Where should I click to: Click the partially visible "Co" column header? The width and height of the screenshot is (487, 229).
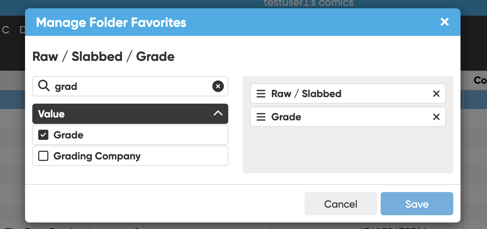click(x=480, y=80)
